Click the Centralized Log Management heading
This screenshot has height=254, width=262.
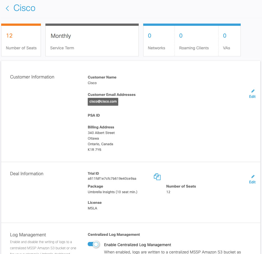pos(114,235)
